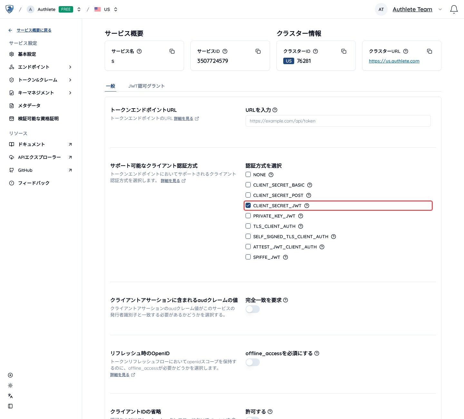Show help for SPIFFE_JWT

[285, 257]
